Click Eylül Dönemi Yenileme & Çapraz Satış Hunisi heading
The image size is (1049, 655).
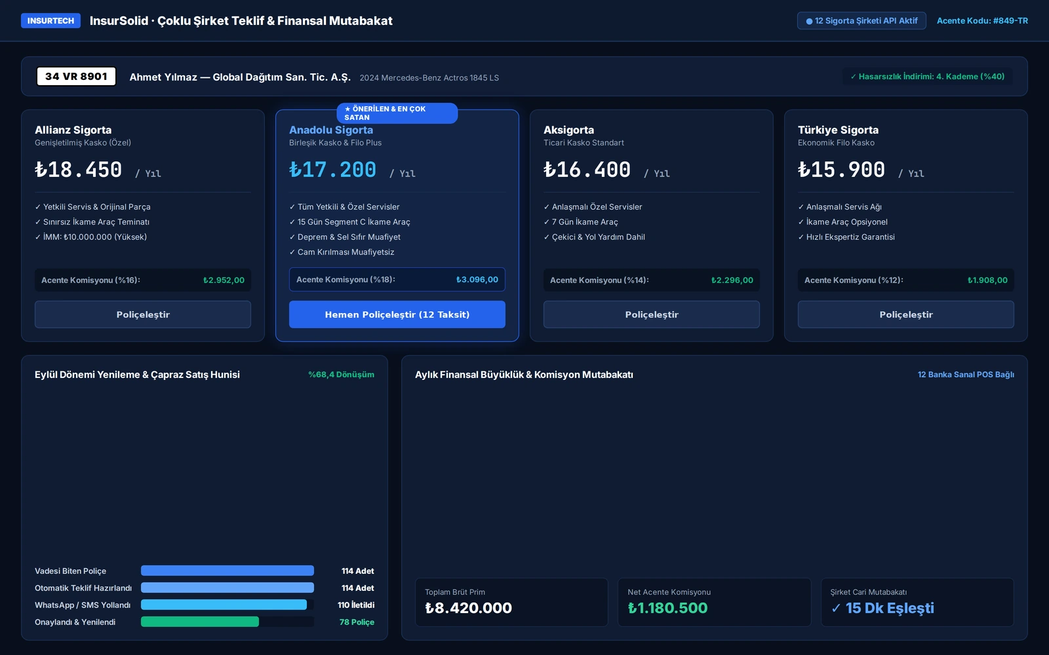(137, 375)
